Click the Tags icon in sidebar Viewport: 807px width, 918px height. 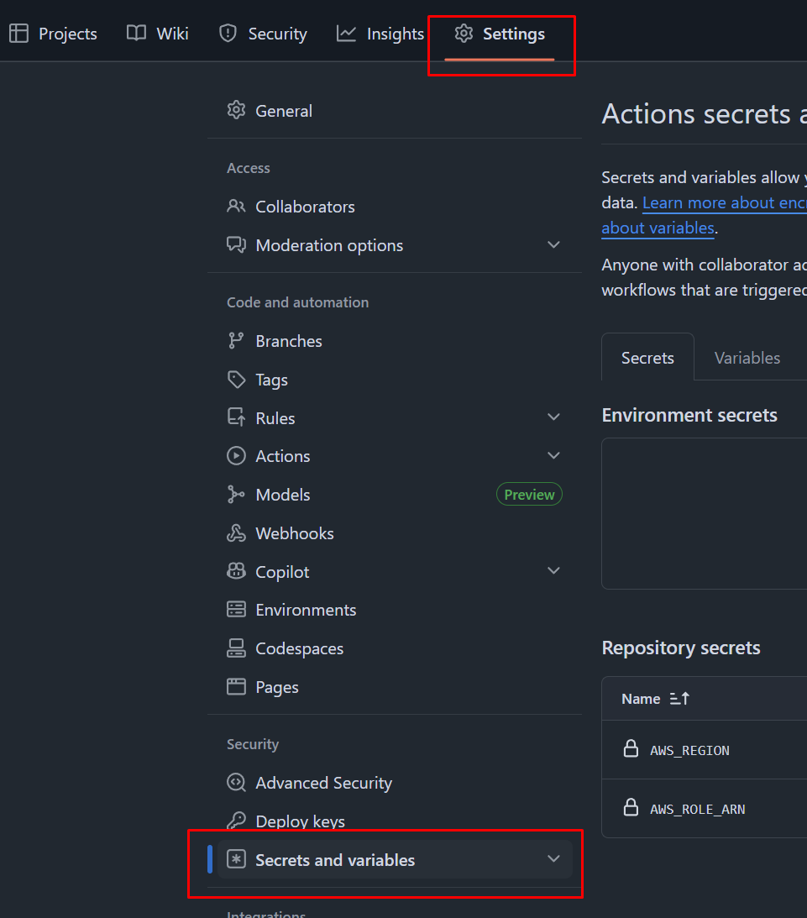click(236, 380)
